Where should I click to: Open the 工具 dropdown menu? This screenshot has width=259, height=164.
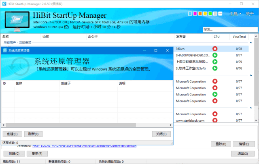pyautogui.click(x=235, y=14)
